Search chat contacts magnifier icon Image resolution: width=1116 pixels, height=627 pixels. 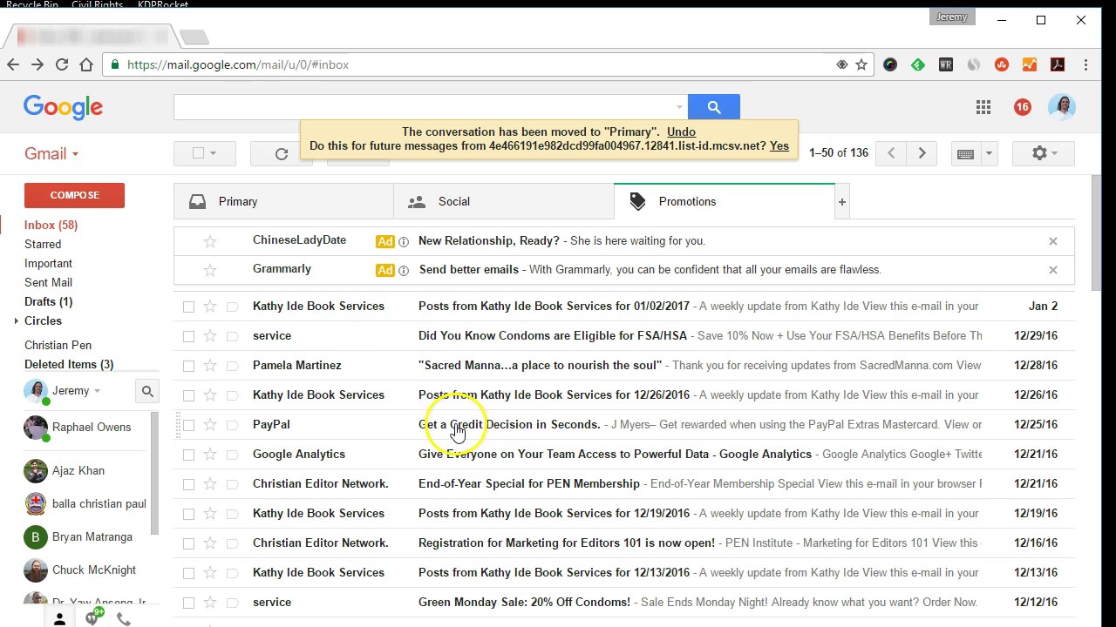[x=147, y=392]
